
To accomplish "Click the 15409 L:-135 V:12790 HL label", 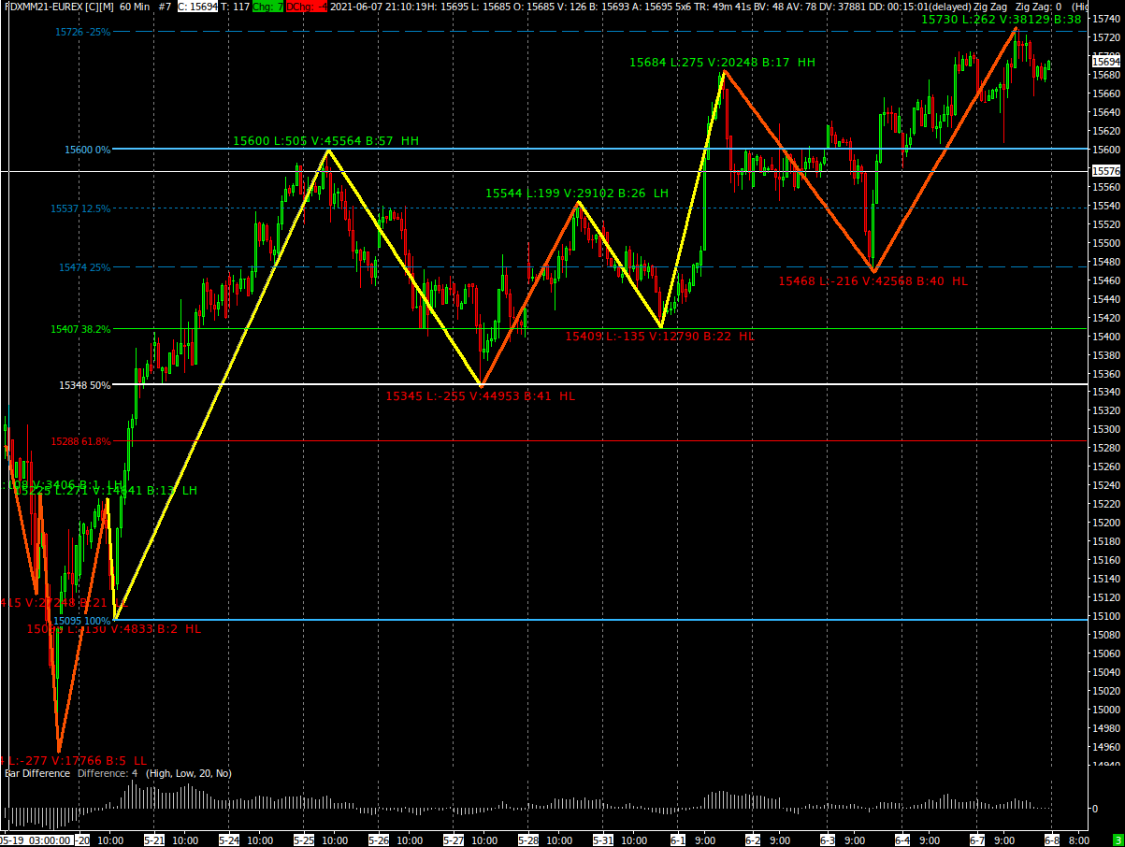I will pyautogui.click(x=659, y=336).
